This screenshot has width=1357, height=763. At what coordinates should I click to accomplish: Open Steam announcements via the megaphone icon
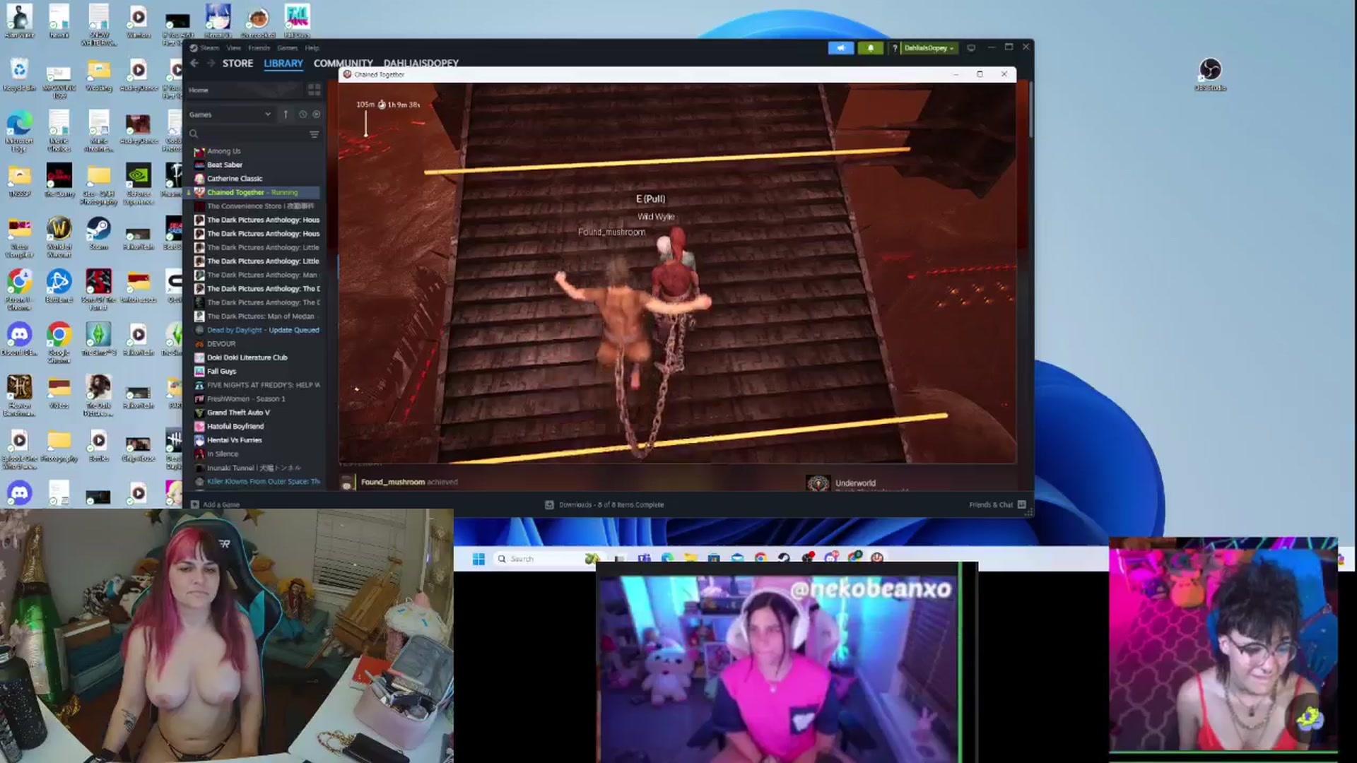tap(840, 48)
